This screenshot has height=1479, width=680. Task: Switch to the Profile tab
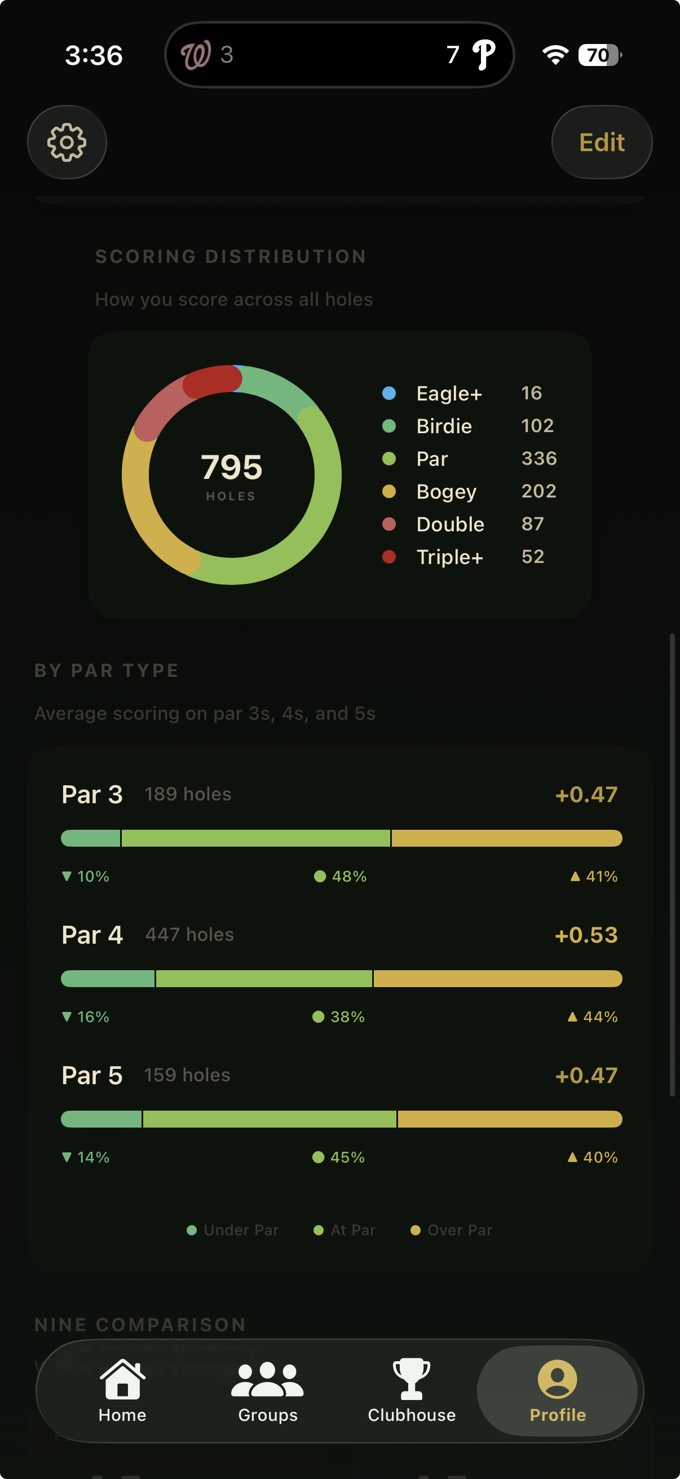click(557, 1395)
